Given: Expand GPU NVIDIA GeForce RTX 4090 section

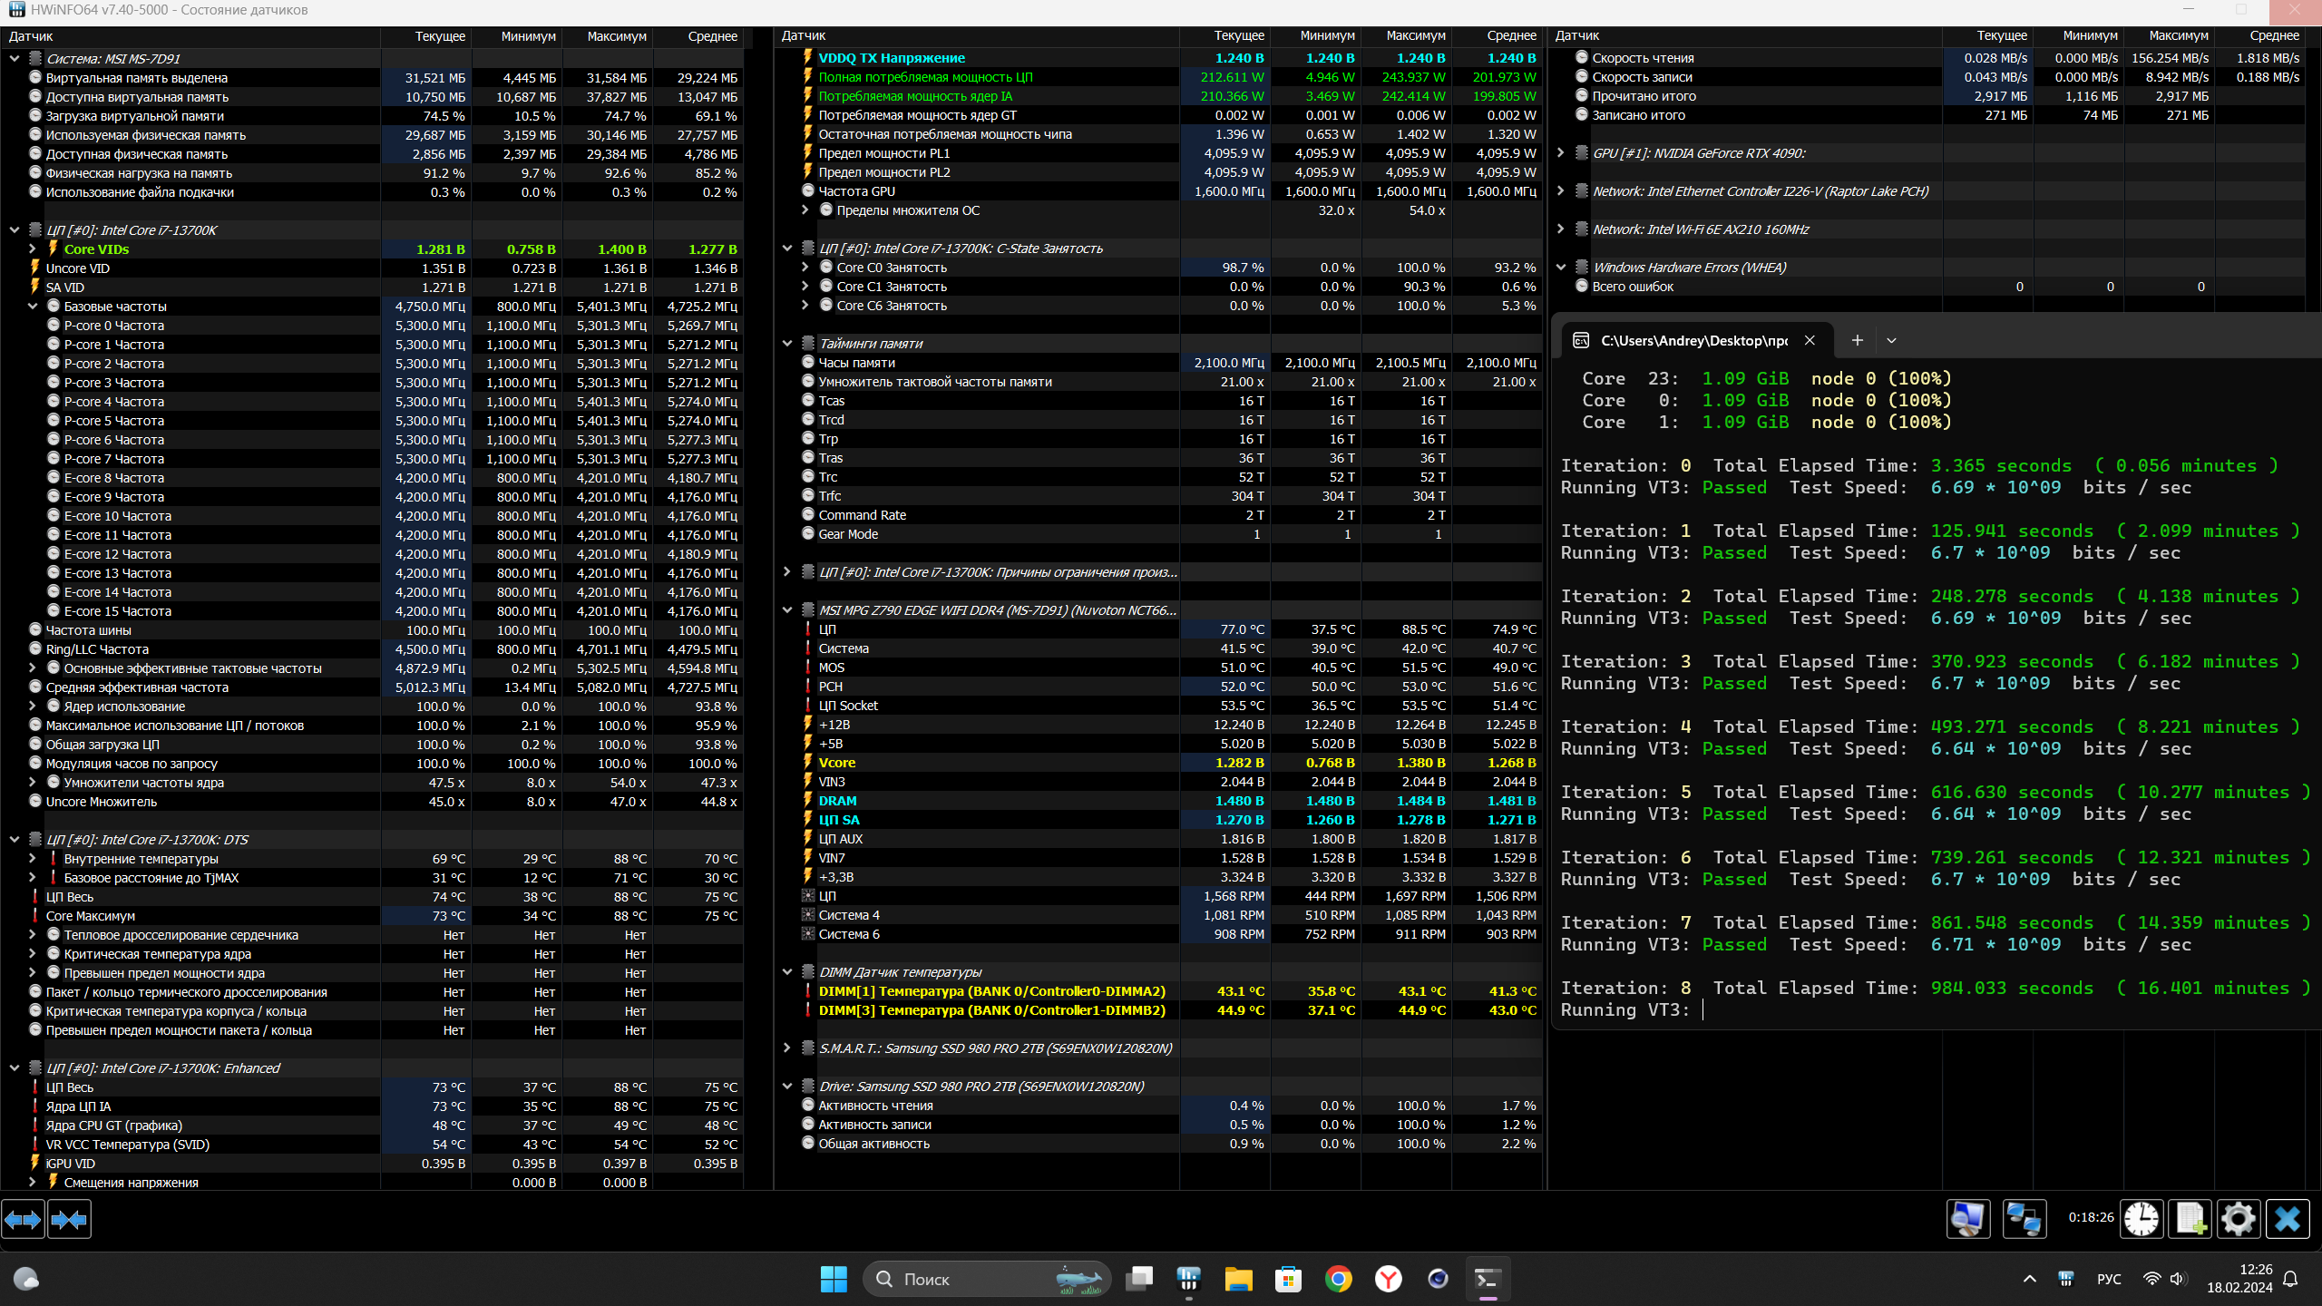Looking at the screenshot, I should pos(1561,153).
